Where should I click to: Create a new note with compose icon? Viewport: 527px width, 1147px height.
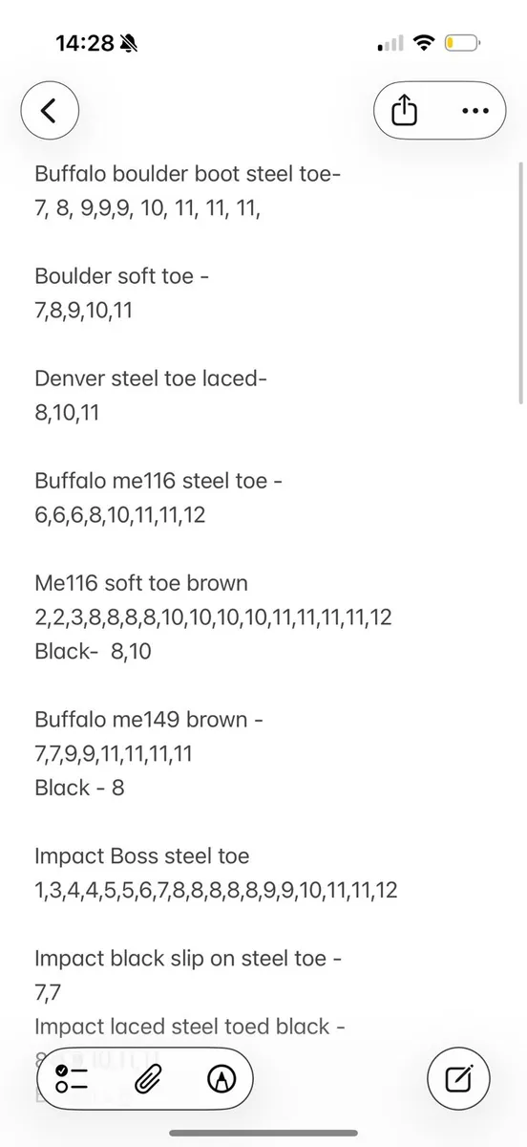click(460, 1079)
